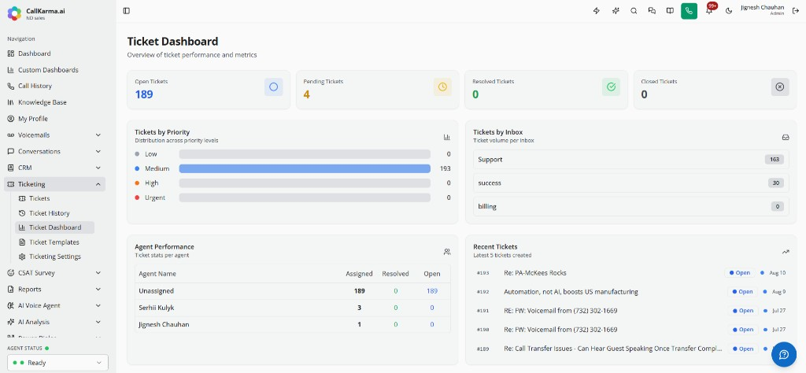The image size is (806, 373).
Task: Open Ticket History submenu item
Action: click(x=50, y=212)
